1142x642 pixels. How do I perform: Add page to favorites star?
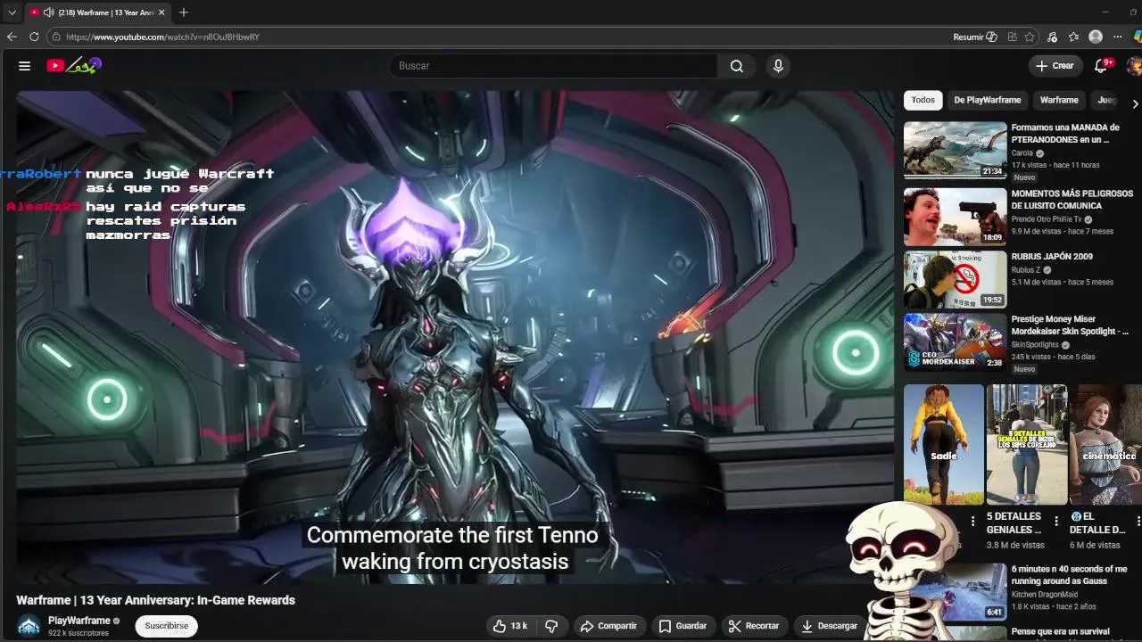coord(1030,37)
